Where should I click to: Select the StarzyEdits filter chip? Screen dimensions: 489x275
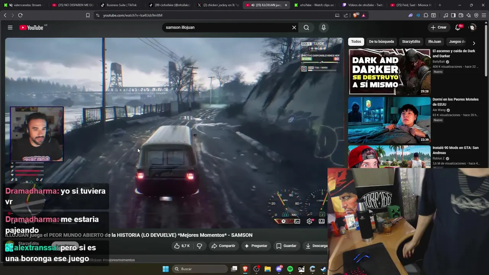tap(411, 42)
